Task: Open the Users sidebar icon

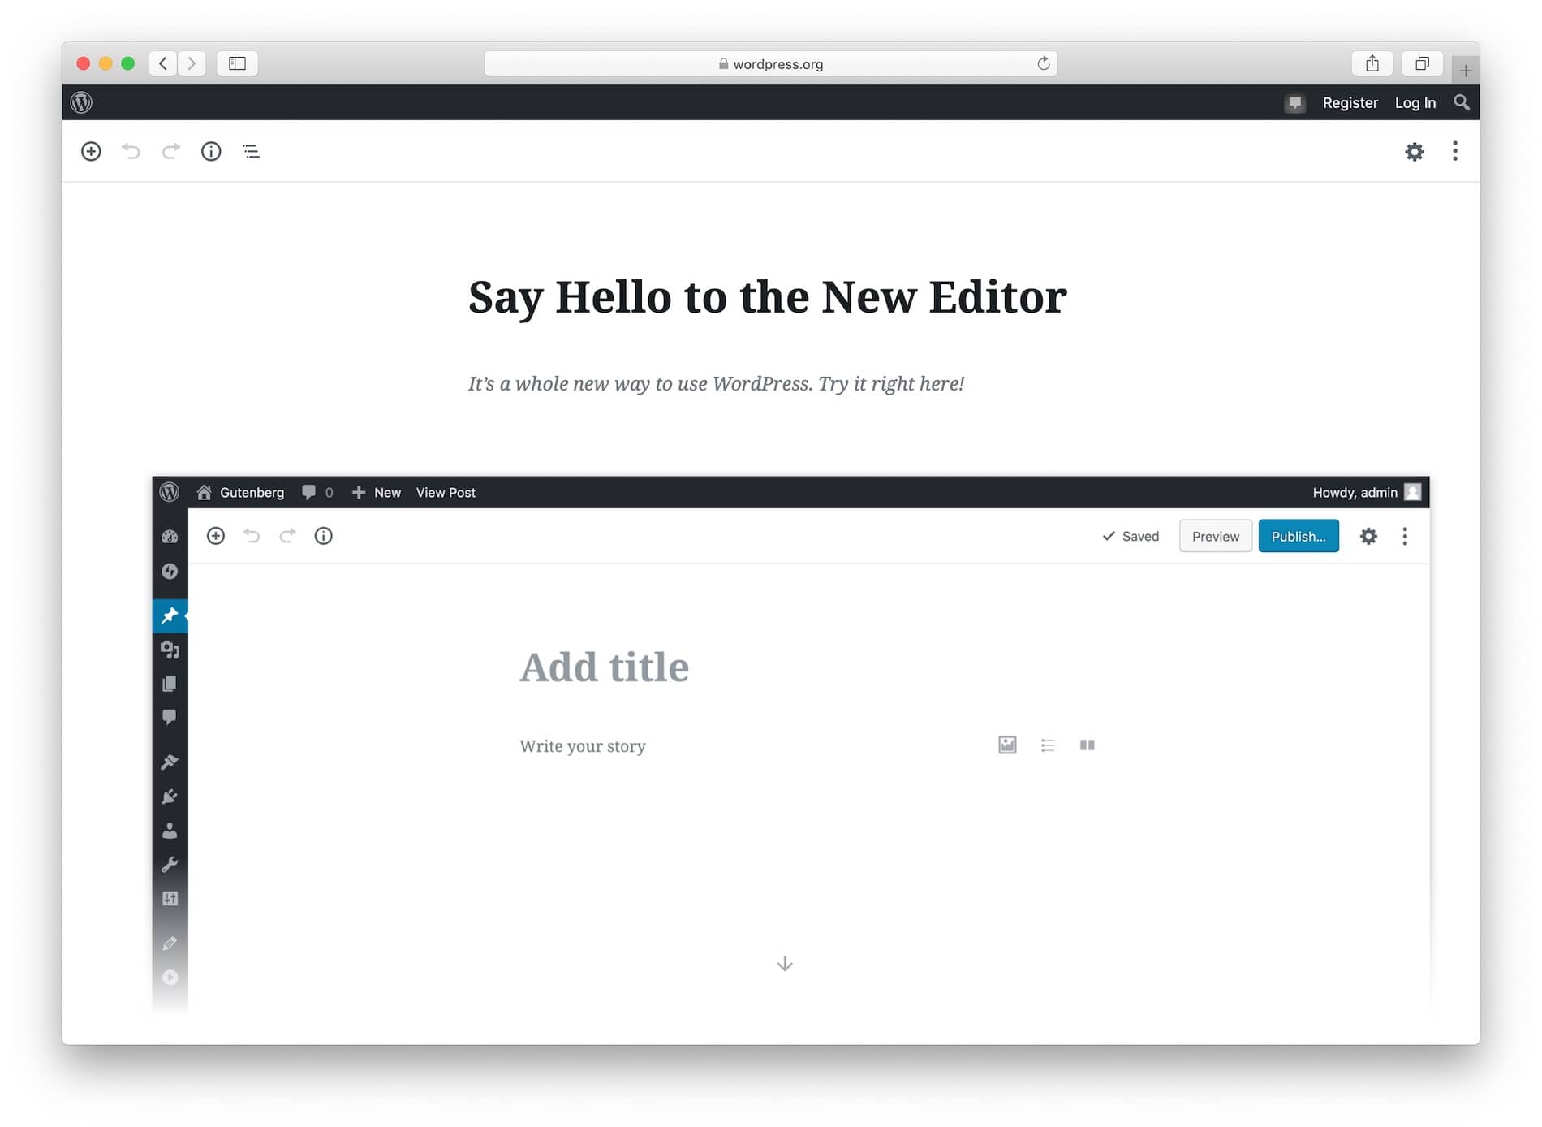Action: pyautogui.click(x=170, y=831)
